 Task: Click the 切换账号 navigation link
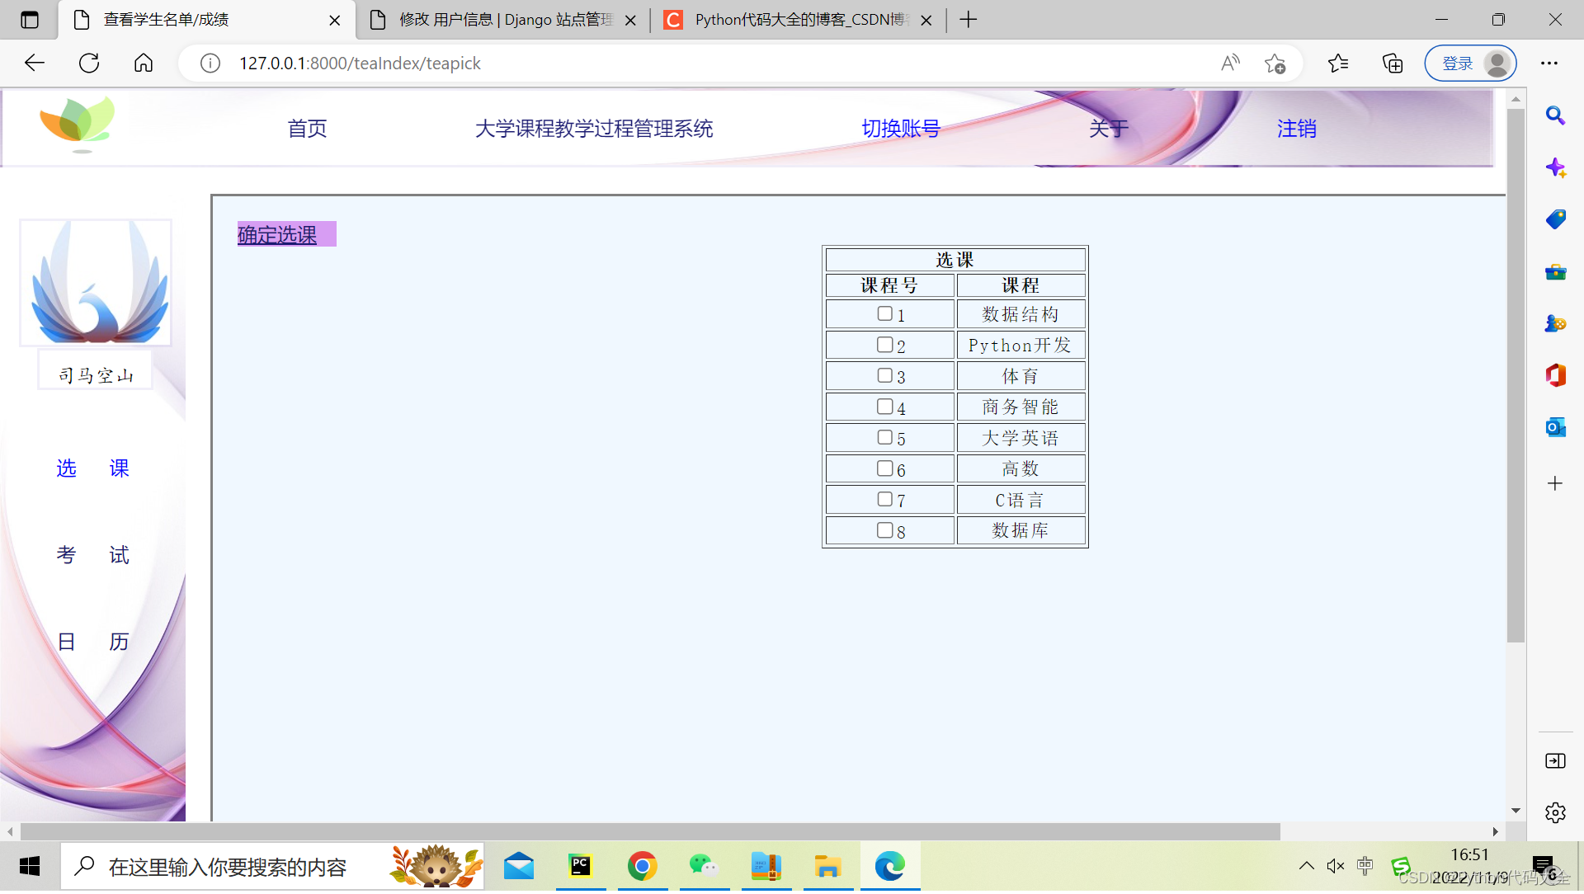pyautogui.click(x=901, y=129)
